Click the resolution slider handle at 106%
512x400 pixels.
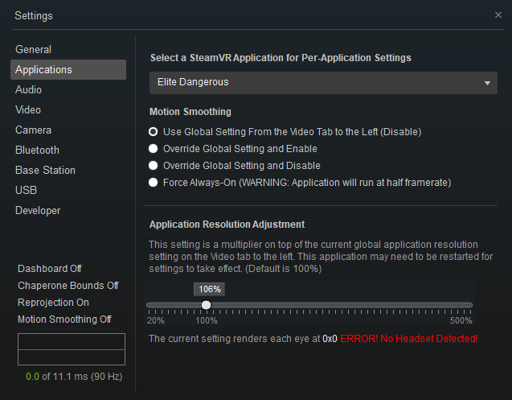[x=206, y=305]
